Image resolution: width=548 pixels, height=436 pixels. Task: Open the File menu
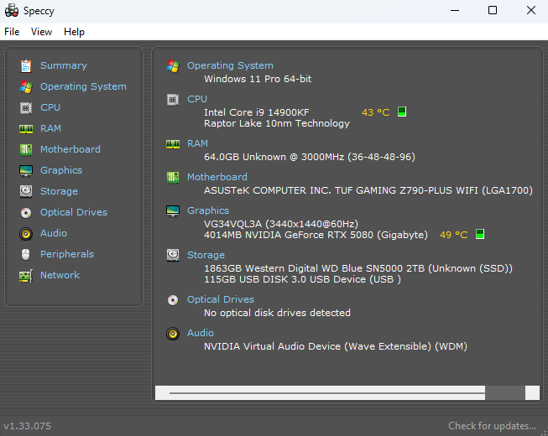tap(12, 32)
